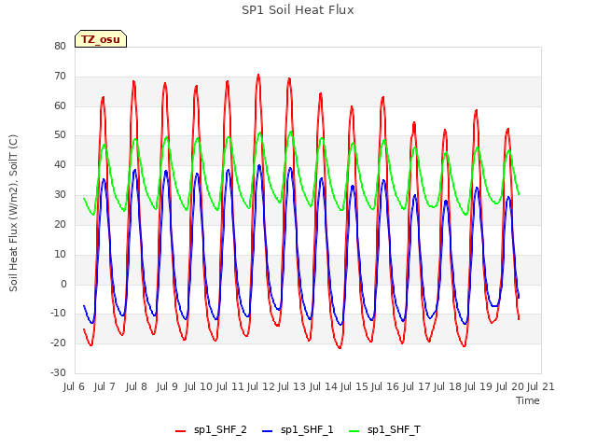Click the Jul 8 tick label

coord(136,386)
